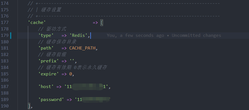The width and height of the screenshot is (249, 110).
Task: Click the comment '缓存保存目录' on line 180
Action: pyautogui.click(x=61, y=42)
